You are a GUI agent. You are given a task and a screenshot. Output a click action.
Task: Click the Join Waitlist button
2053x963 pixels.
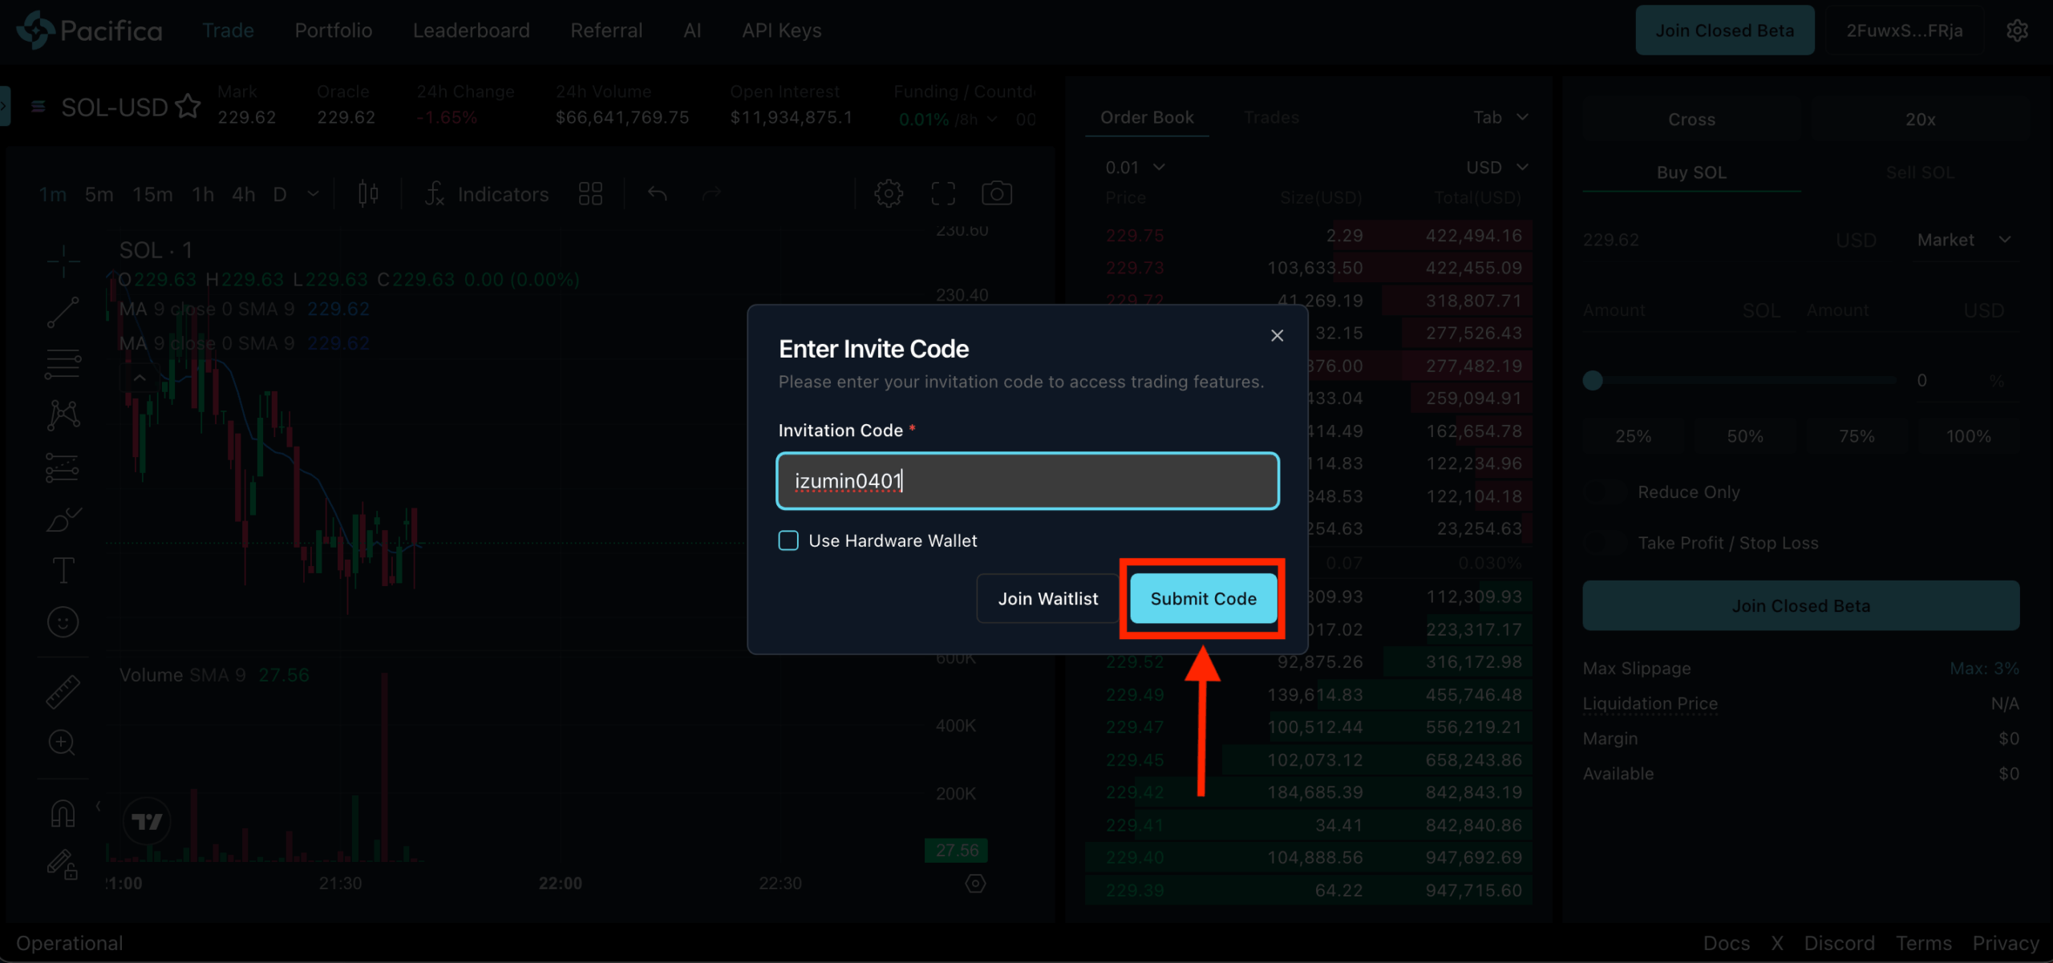(x=1047, y=598)
